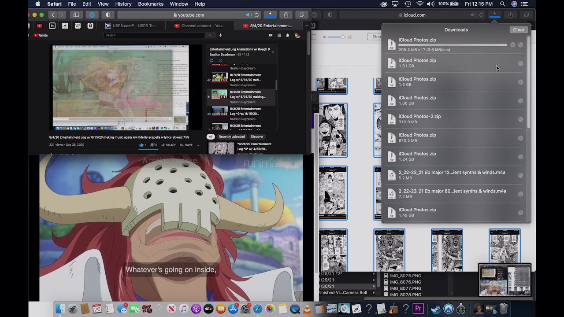Cancel the in-progress iCloud Photos.zip download
The width and height of the screenshot is (564, 317).
[x=512, y=45]
